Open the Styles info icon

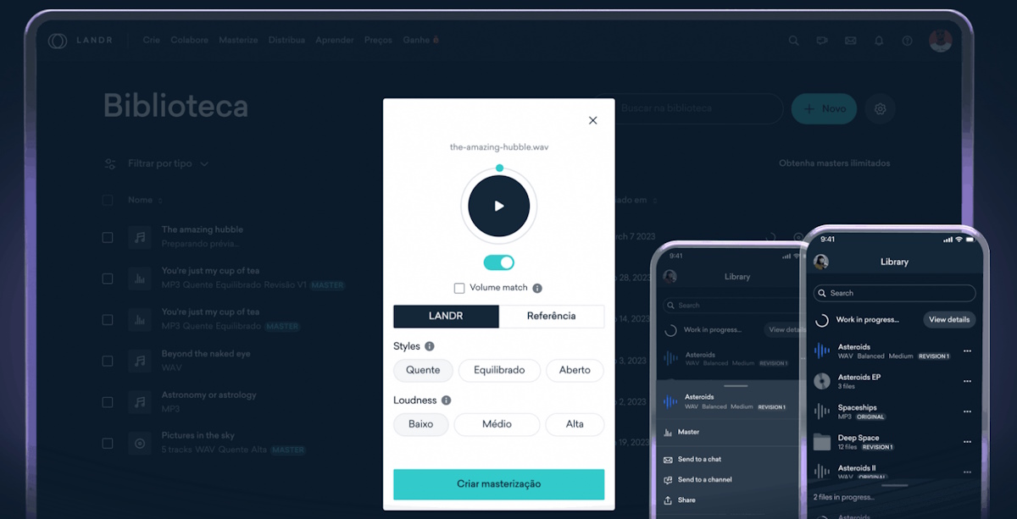pyautogui.click(x=430, y=346)
